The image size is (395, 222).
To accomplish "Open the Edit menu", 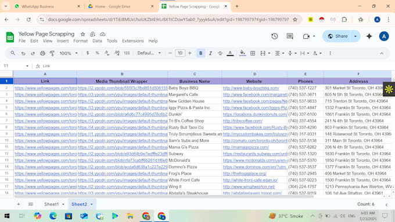I will pyautogui.click(x=34, y=41).
